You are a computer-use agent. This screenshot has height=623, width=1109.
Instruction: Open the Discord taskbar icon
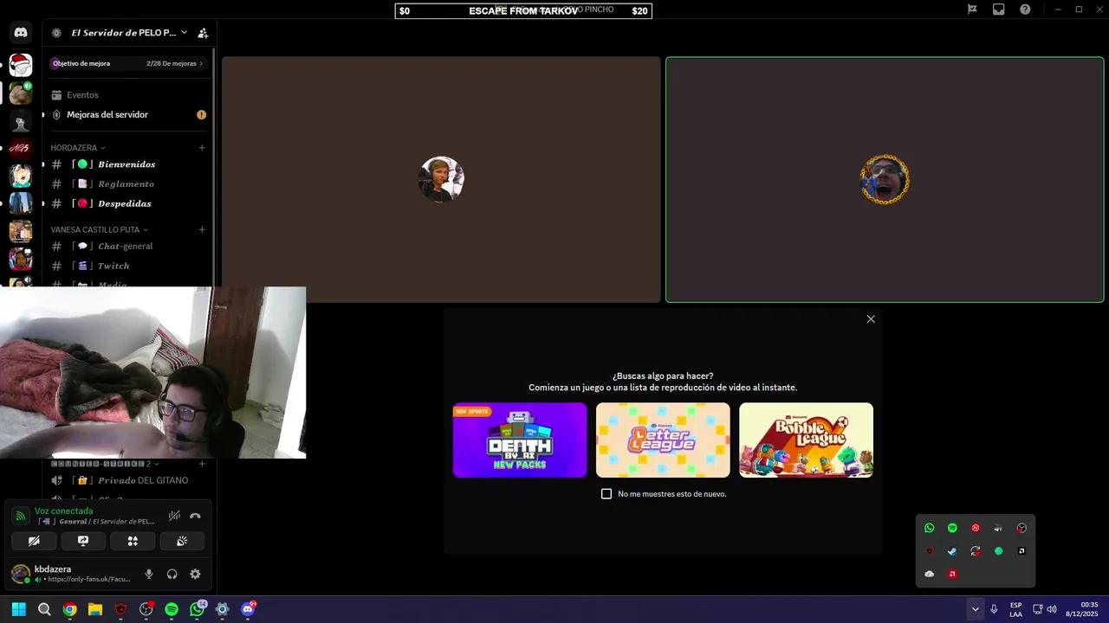coord(248,609)
